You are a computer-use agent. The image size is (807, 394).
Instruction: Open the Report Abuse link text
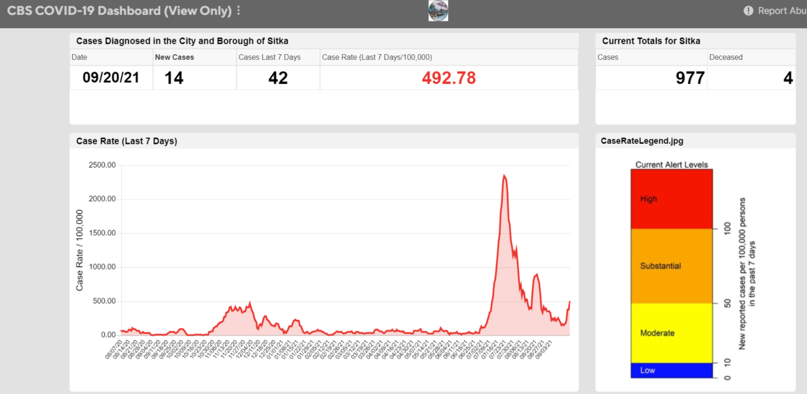coord(781,11)
